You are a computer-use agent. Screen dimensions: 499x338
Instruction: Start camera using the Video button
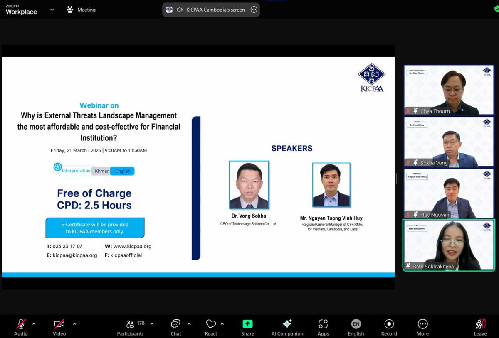pos(59,327)
